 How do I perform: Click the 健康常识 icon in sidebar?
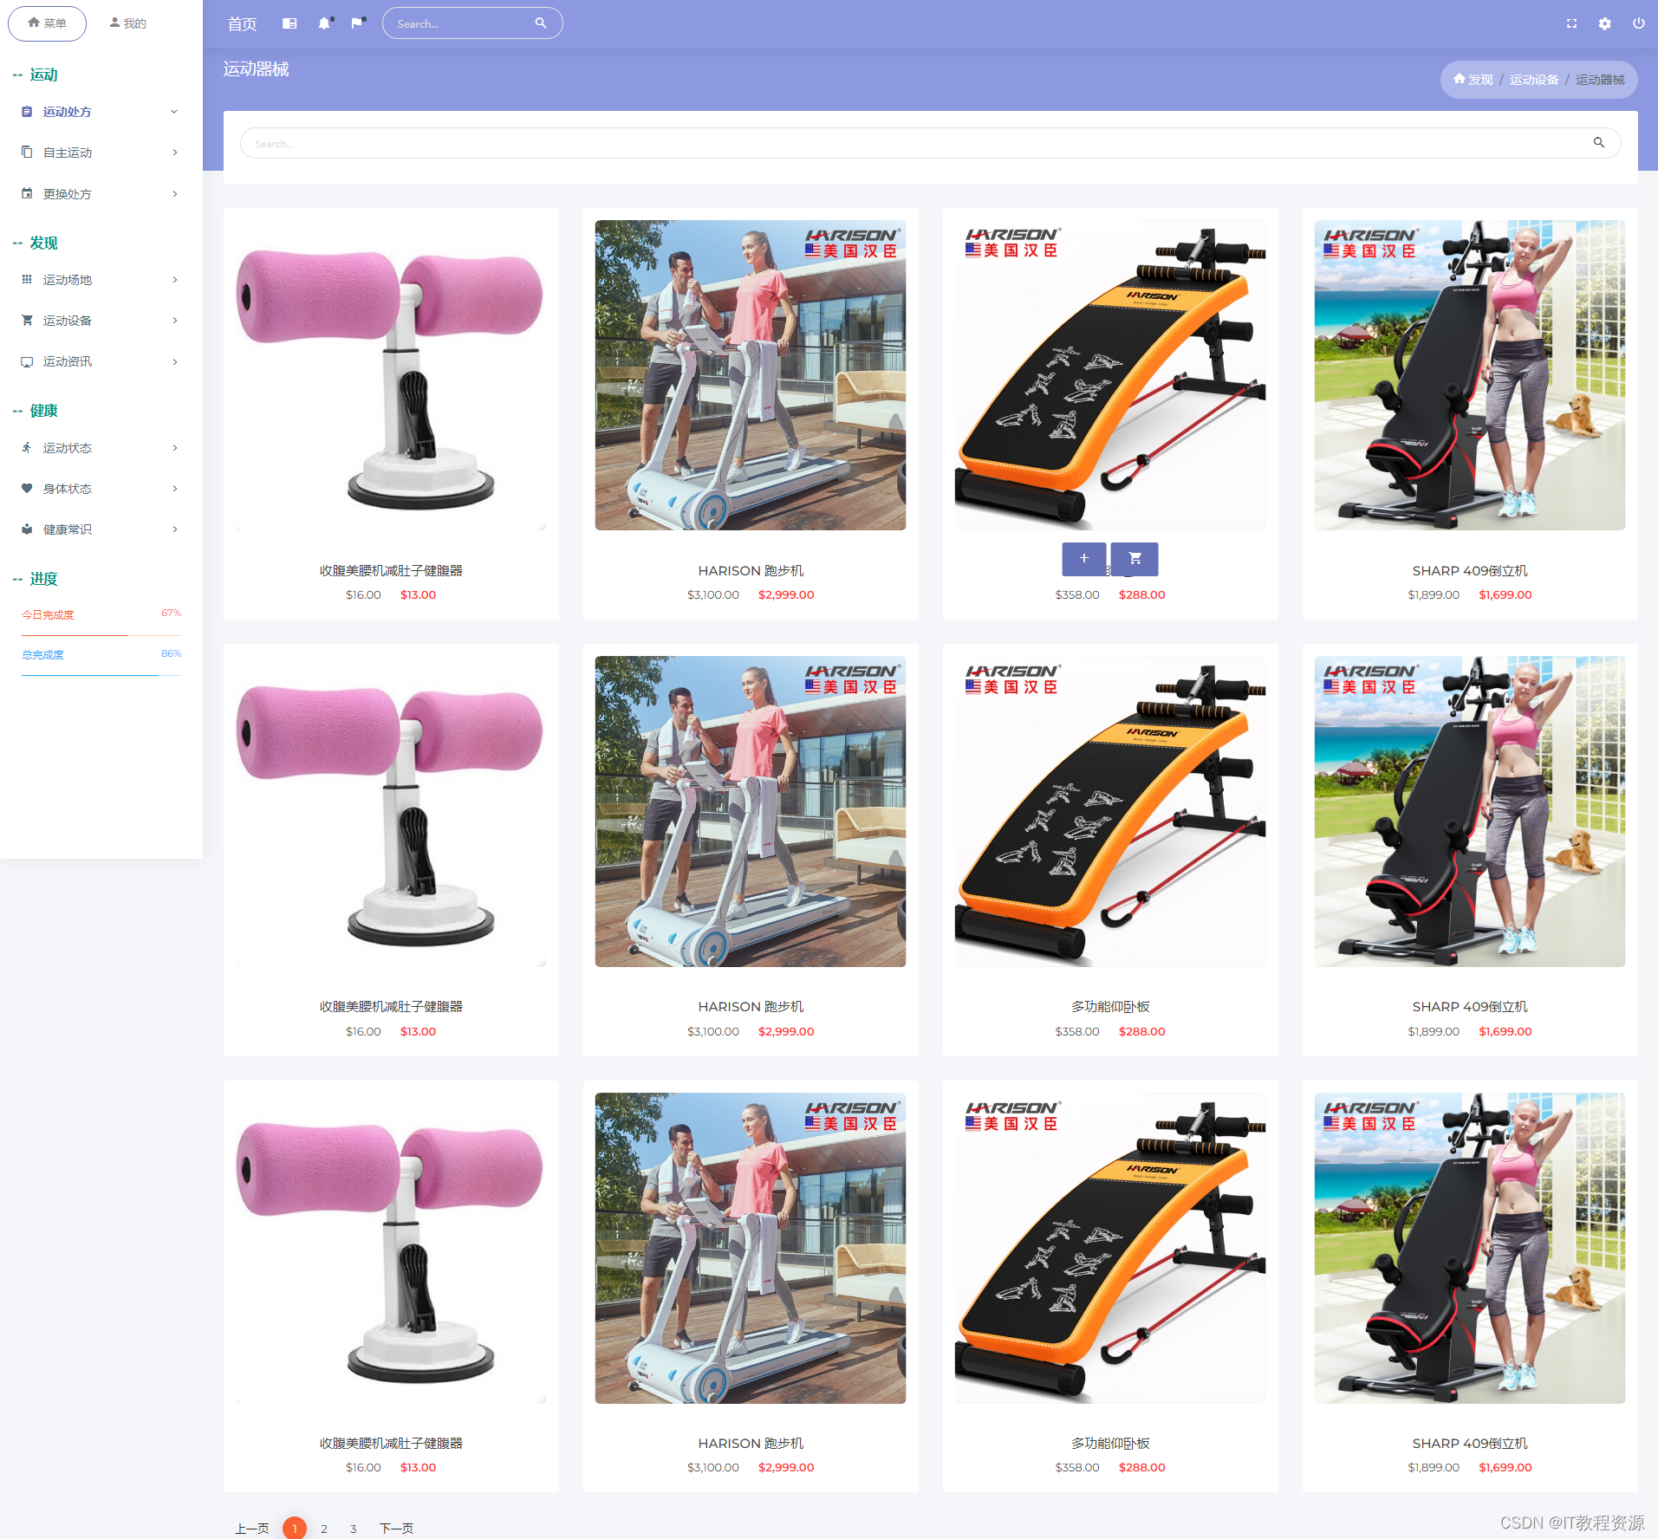(27, 529)
